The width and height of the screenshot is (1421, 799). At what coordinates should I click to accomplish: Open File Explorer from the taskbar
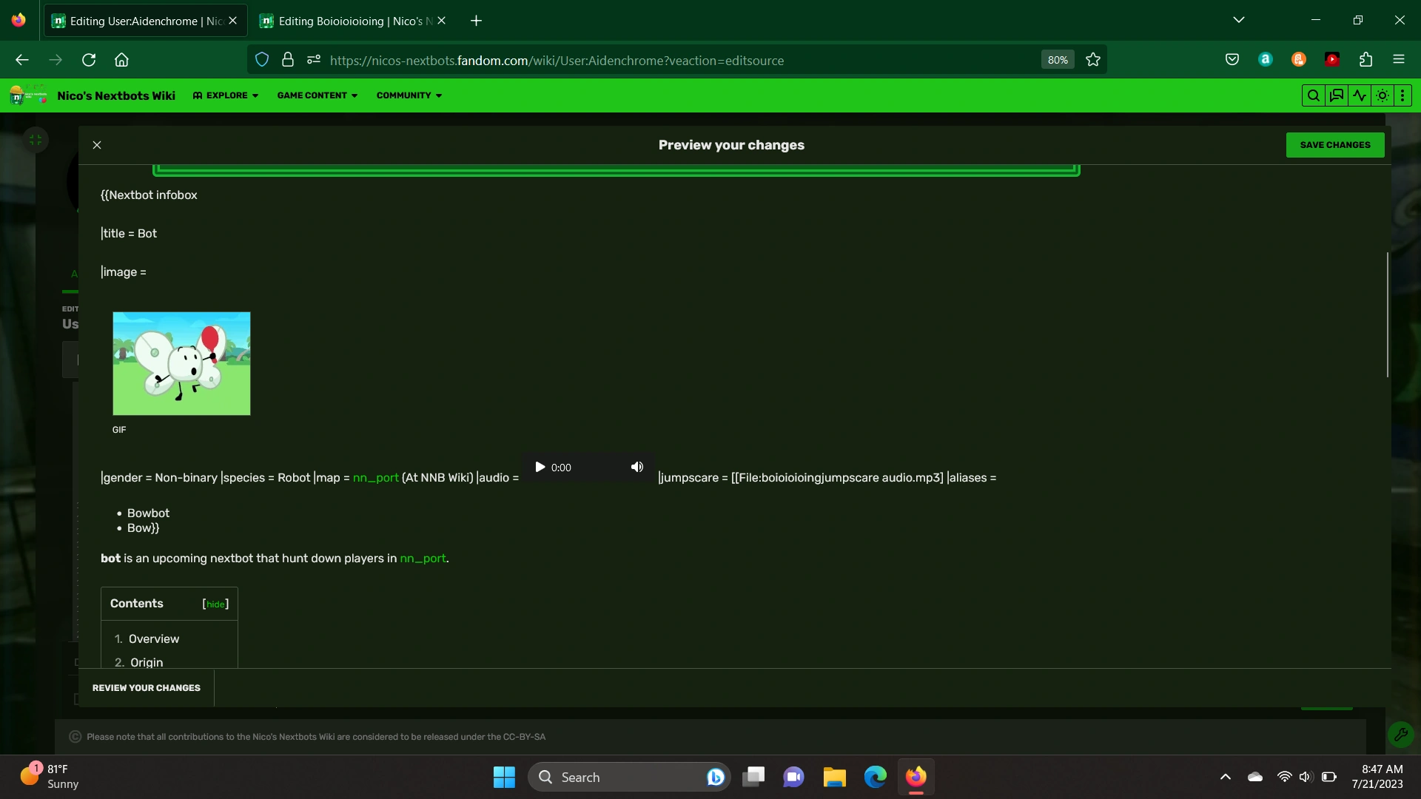(x=834, y=777)
